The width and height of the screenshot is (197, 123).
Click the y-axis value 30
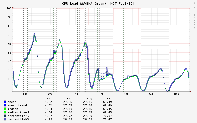pos(10,70)
